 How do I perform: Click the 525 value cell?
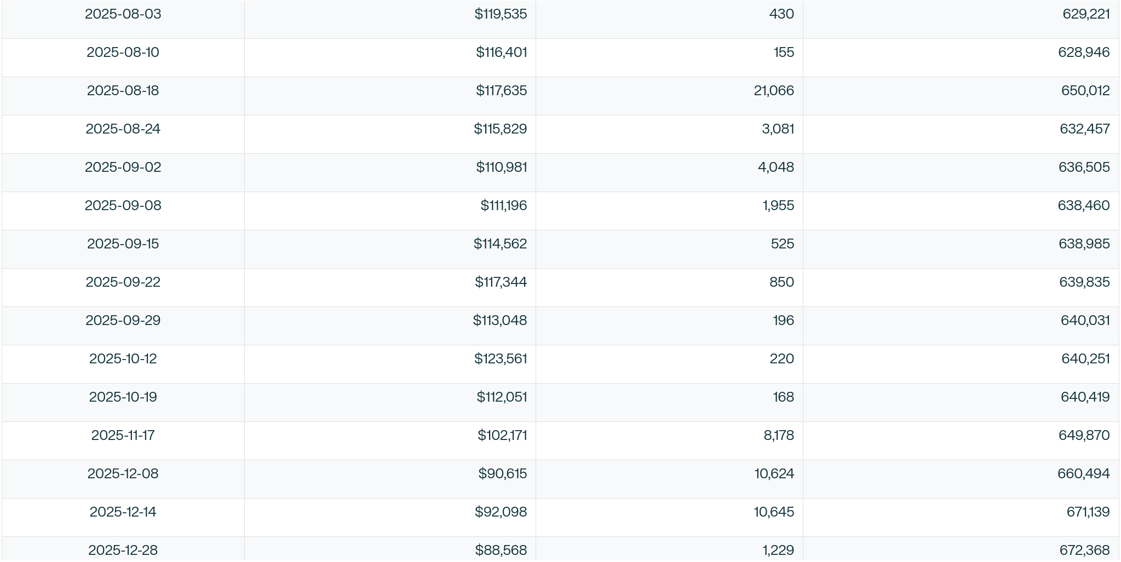click(x=782, y=244)
